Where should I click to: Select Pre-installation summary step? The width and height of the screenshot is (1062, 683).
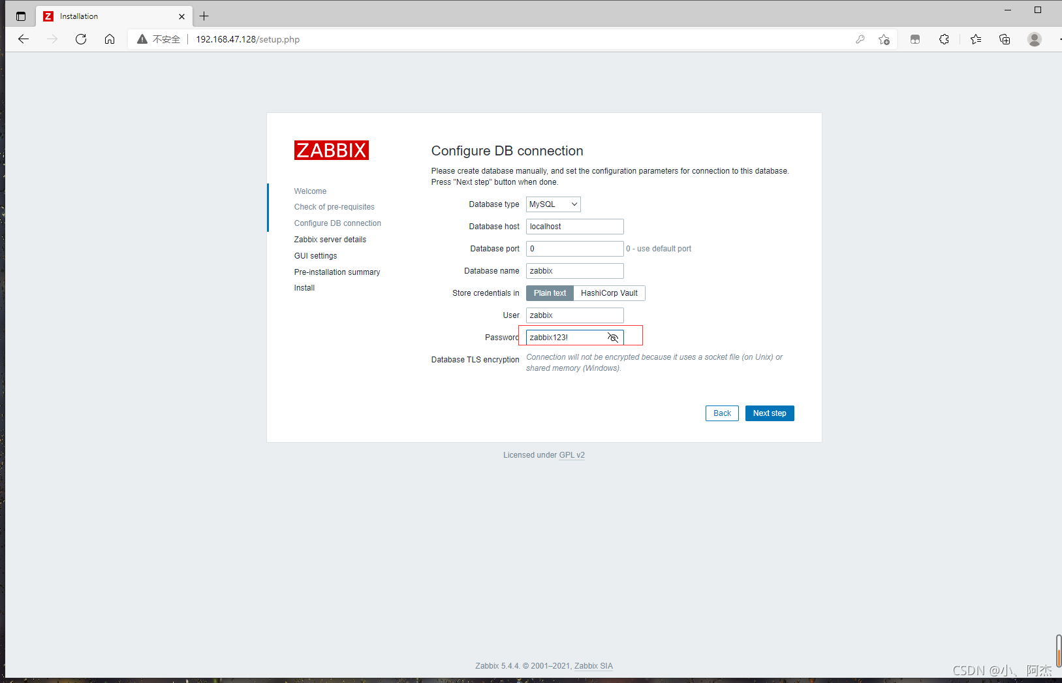(x=337, y=272)
